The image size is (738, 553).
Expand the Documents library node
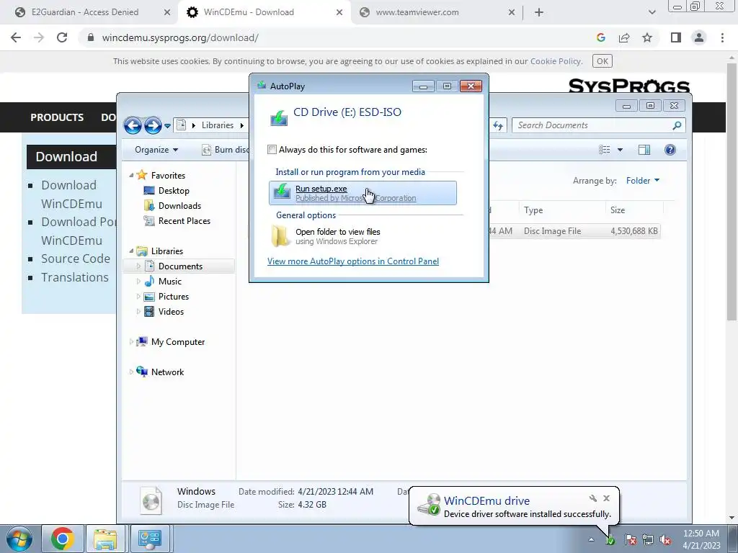138,266
